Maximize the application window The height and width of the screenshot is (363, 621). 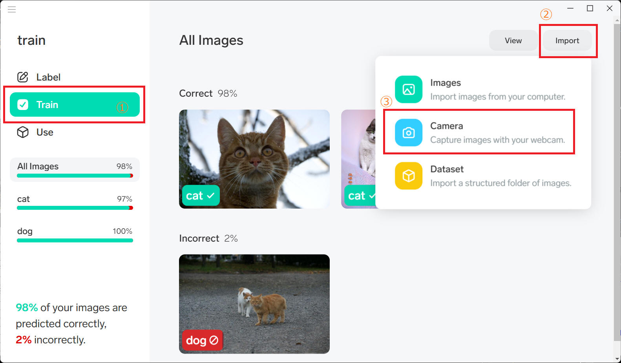[590, 8]
